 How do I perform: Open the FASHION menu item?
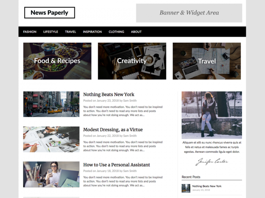tap(30, 32)
